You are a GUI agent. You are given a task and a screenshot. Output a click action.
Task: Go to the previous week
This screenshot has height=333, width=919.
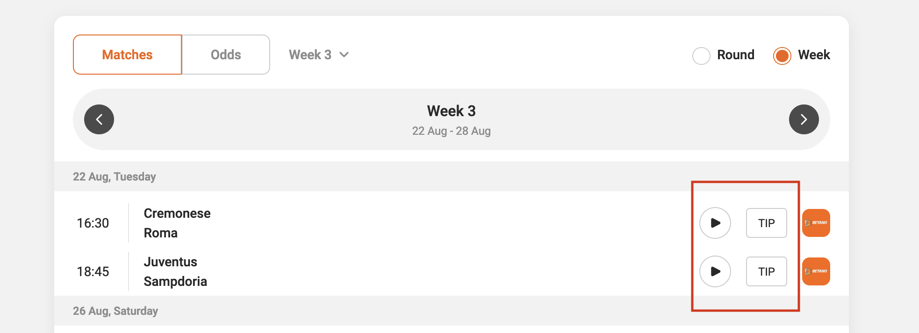coord(99,119)
